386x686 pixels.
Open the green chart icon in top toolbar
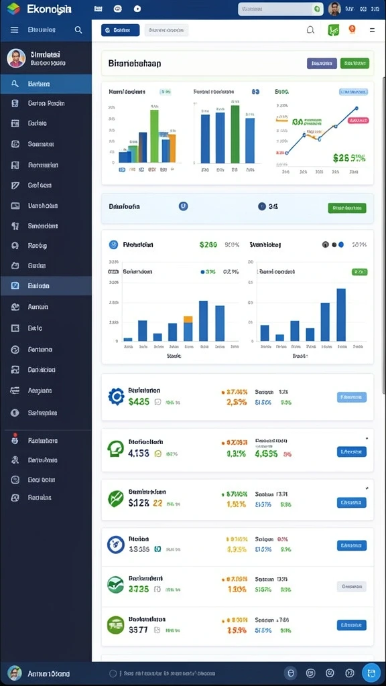334,29
